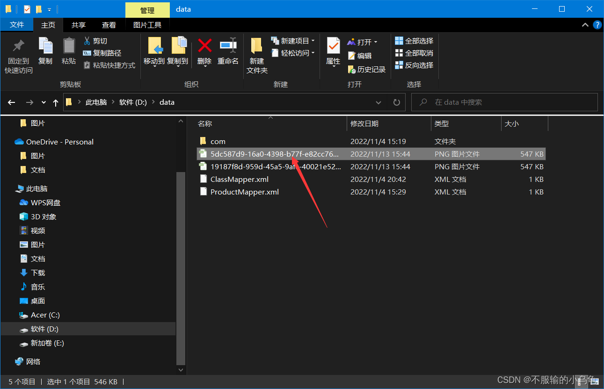Navigate back with left arrow
This screenshot has height=389, width=604.
[x=12, y=102]
